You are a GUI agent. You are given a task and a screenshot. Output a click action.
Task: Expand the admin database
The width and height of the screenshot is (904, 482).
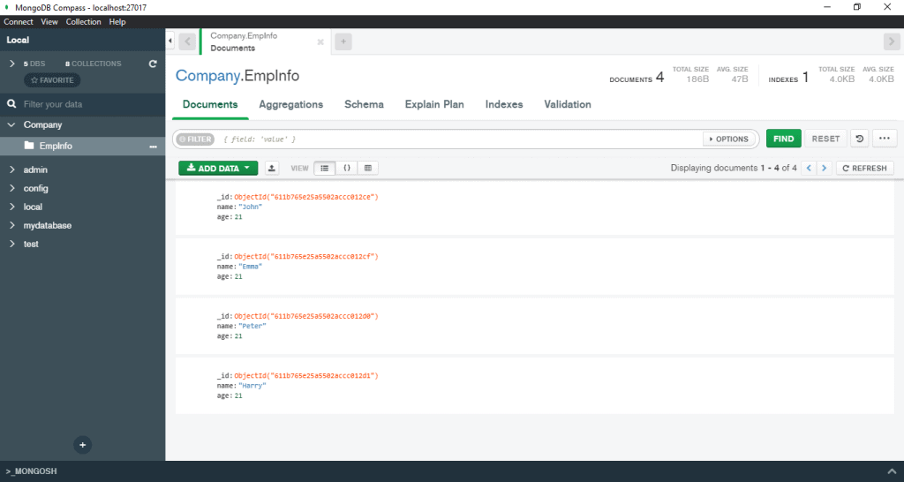(12, 169)
